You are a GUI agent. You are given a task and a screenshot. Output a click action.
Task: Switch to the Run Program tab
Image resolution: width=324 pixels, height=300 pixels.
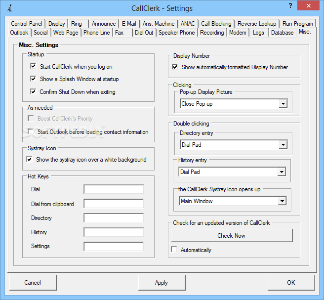pos(297,24)
